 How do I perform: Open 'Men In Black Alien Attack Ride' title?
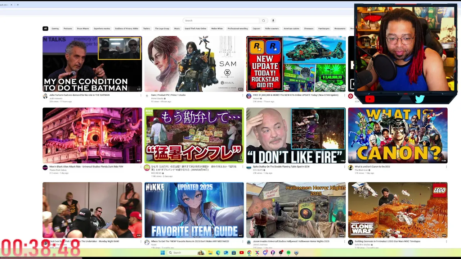pos(86,167)
